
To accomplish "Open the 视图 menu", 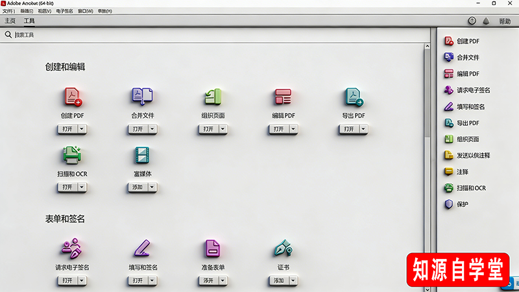I will tap(44, 11).
